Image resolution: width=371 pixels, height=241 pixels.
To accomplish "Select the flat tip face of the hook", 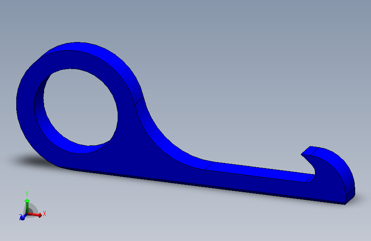I will click(310, 151).
